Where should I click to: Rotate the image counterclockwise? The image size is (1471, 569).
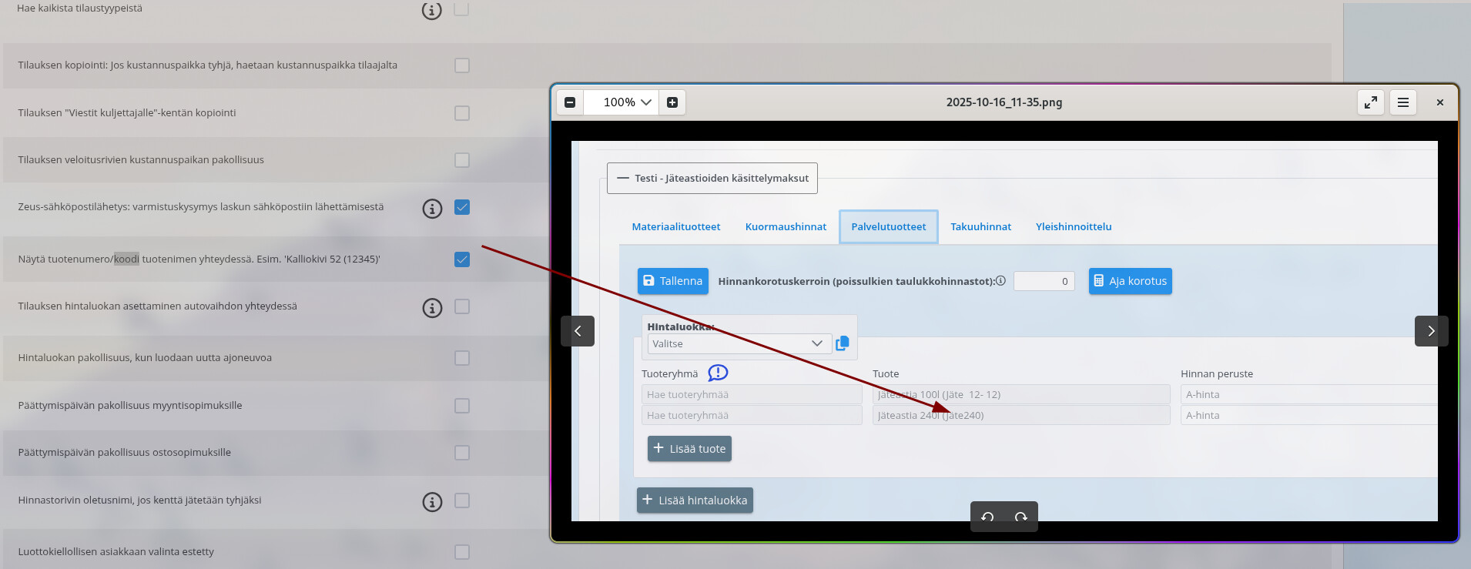pos(987,517)
